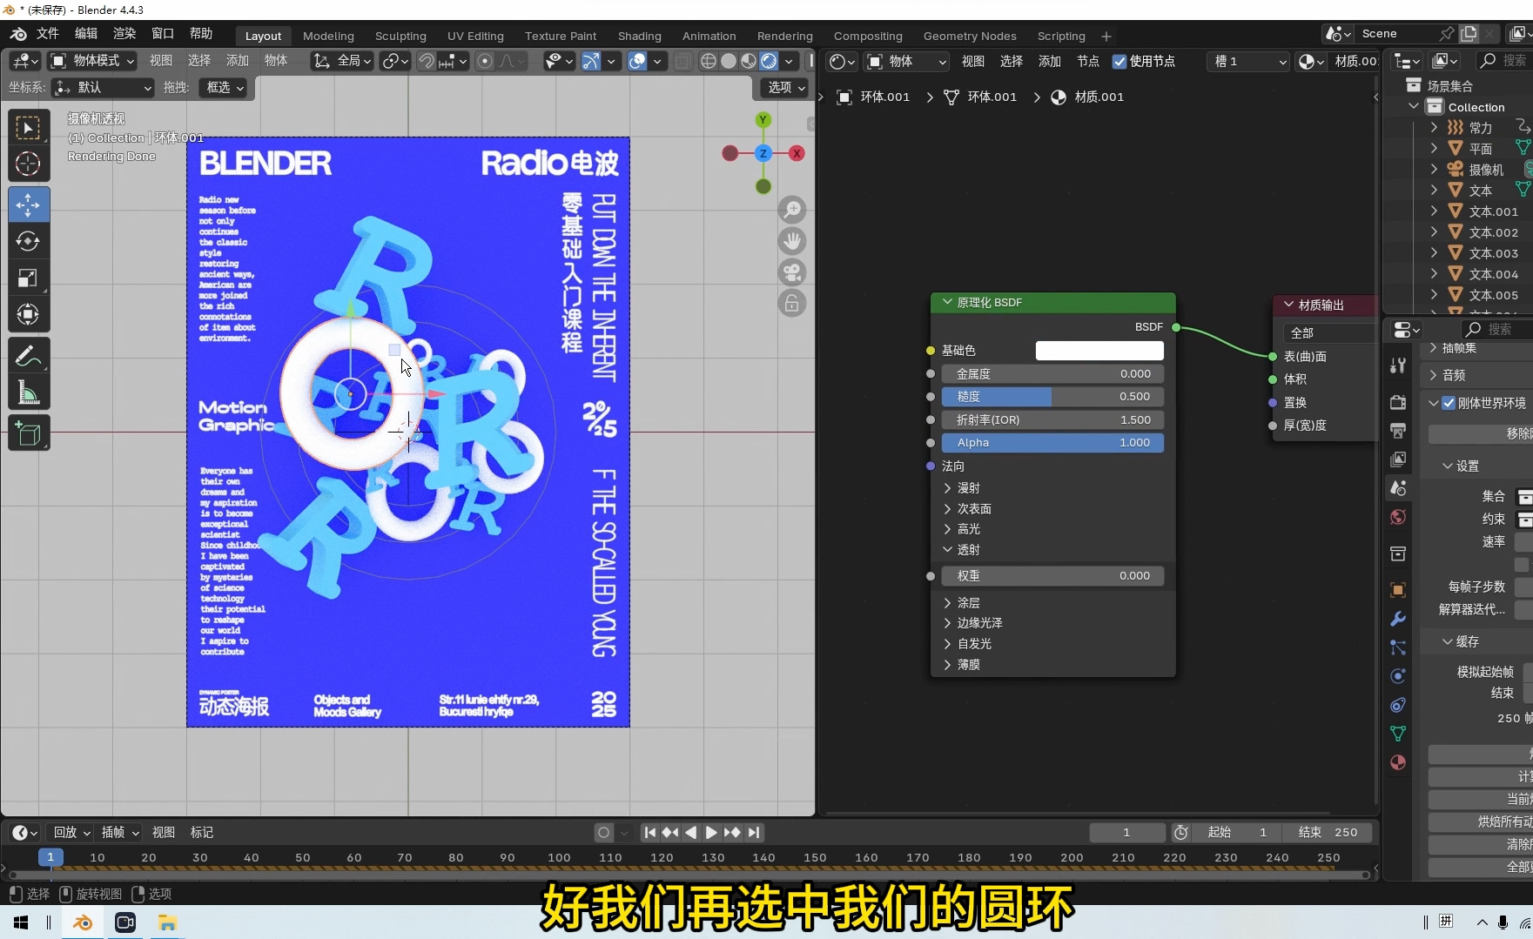Viewport: 1533px width, 939px height.
Task: Select the Box Select tool in the toolbar
Action: coord(29,128)
